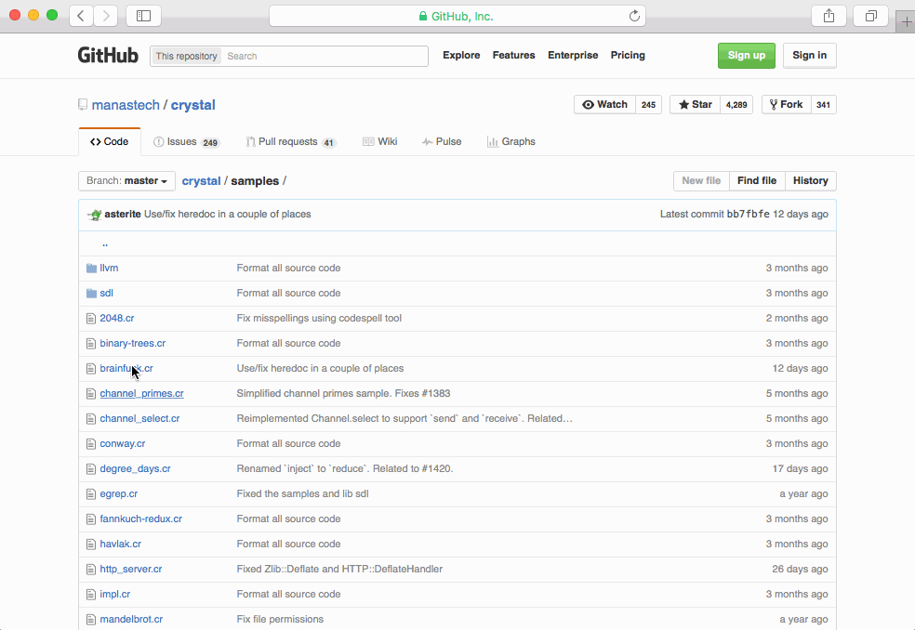Toggle the Safari sidebar icon
The width and height of the screenshot is (915, 630).
[143, 16]
